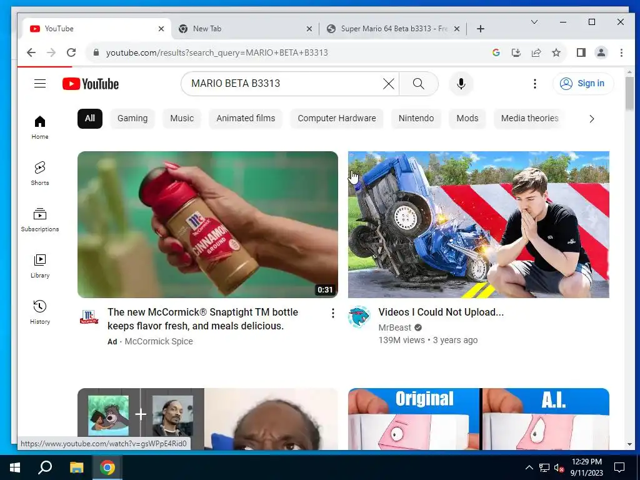
Task: Open the Windows Start menu
Action: [x=15, y=467]
